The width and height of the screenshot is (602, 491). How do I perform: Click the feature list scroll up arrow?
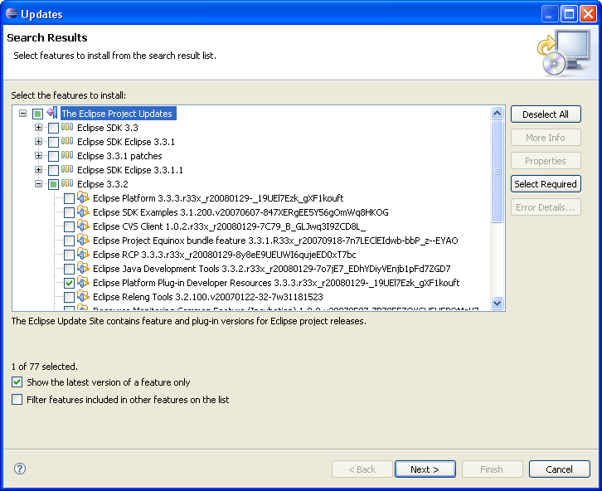click(x=498, y=114)
